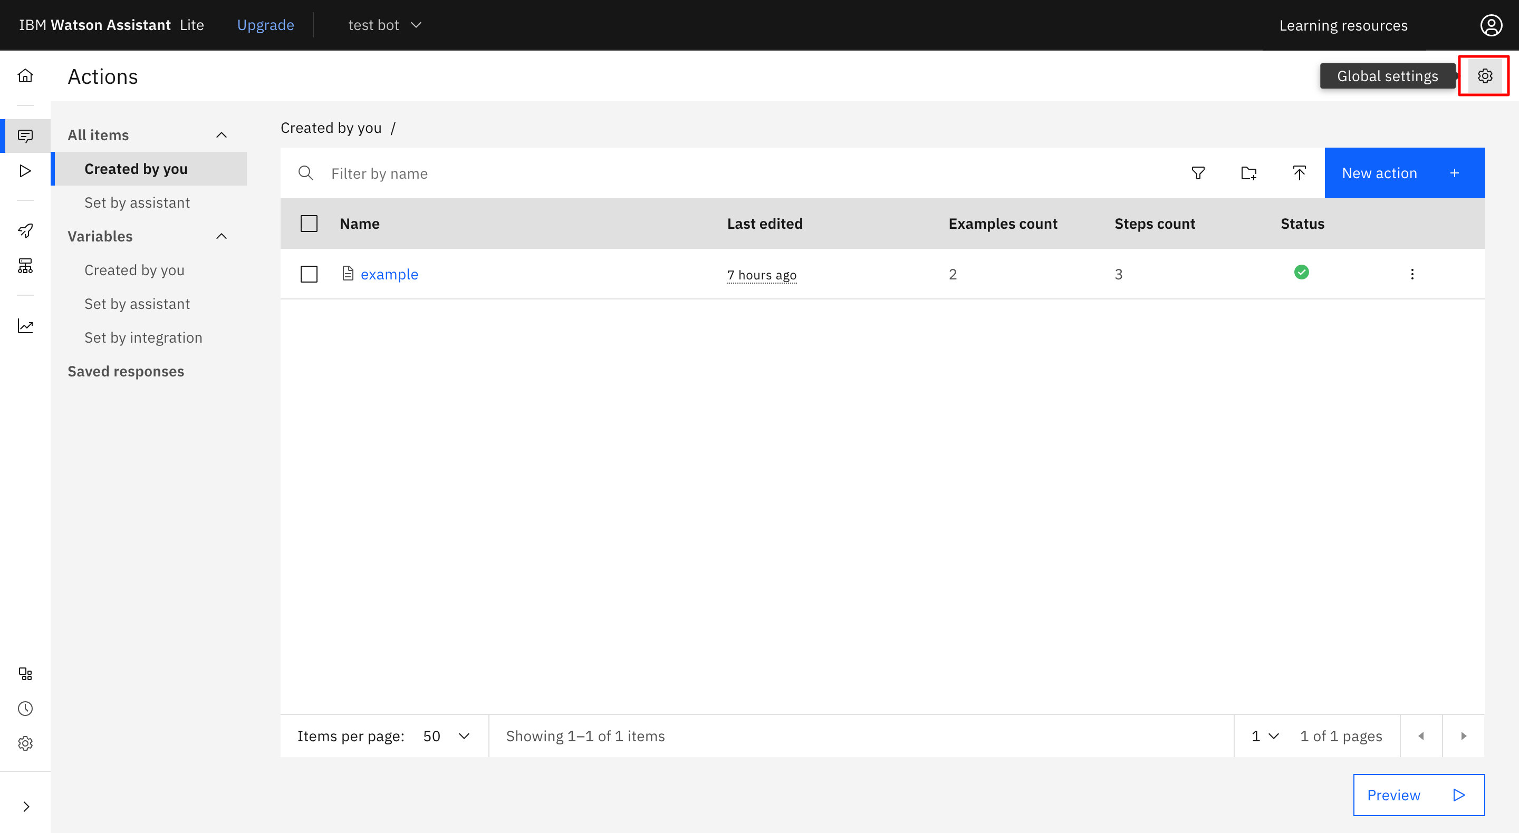Open the Items per page dropdown
The width and height of the screenshot is (1519, 833).
pyautogui.click(x=446, y=737)
